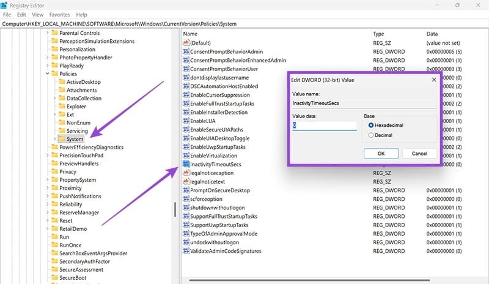The image size is (489, 284).
Task: Select the Decimal base radio button
Action: click(371, 135)
